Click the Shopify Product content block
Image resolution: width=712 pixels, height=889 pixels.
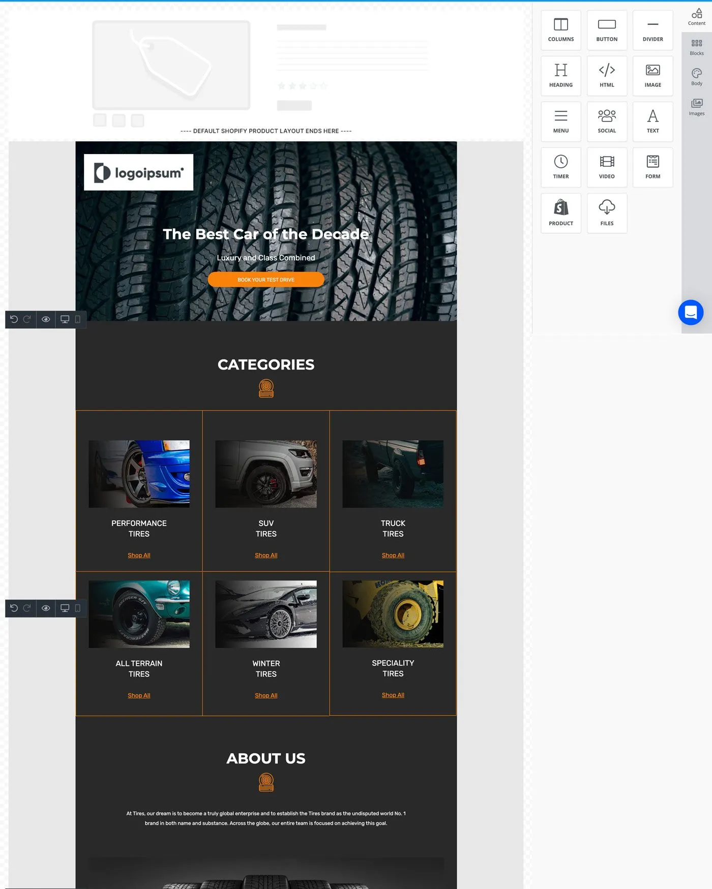(561, 213)
